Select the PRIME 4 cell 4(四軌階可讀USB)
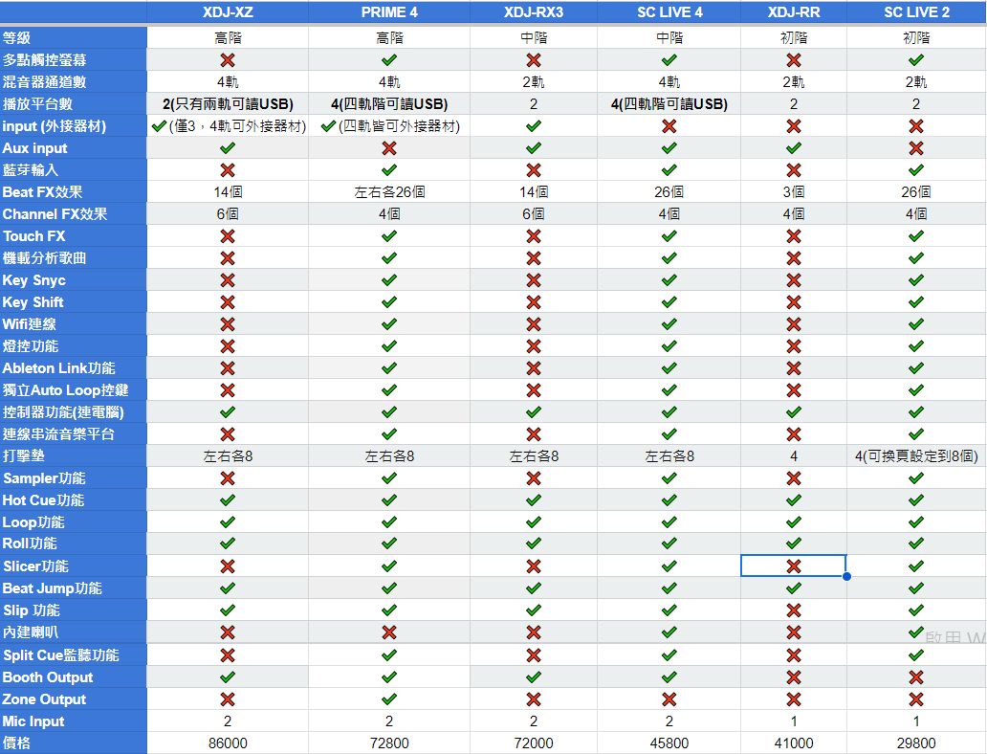Screen dimensions: 987x754 [389, 104]
